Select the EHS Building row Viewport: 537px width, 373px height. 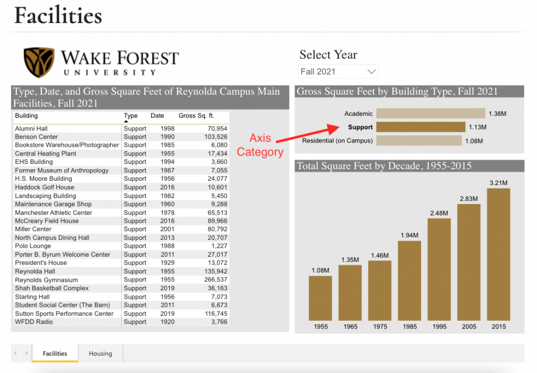[121, 162]
